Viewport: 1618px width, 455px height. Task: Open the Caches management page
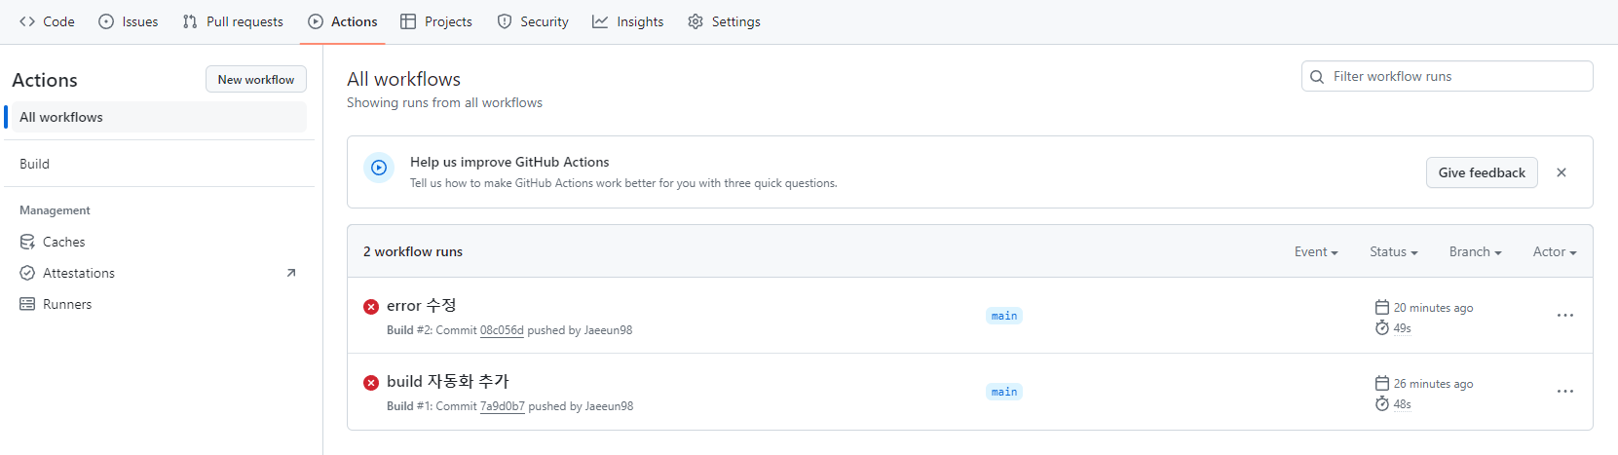point(157,242)
